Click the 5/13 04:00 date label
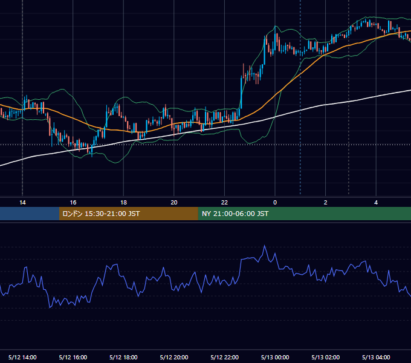Viewport: 411px width, 363px height. click(x=376, y=357)
